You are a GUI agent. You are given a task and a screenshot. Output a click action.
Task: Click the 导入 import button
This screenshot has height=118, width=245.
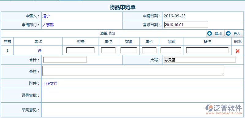click(x=234, y=33)
